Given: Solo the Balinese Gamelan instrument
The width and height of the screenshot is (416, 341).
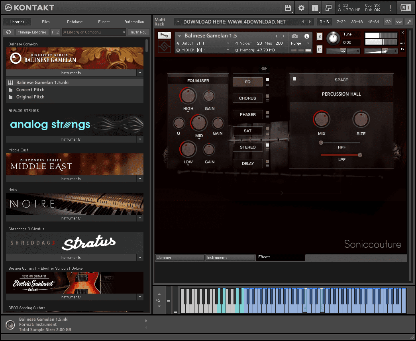Looking at the screenshot, I should 320,36.
